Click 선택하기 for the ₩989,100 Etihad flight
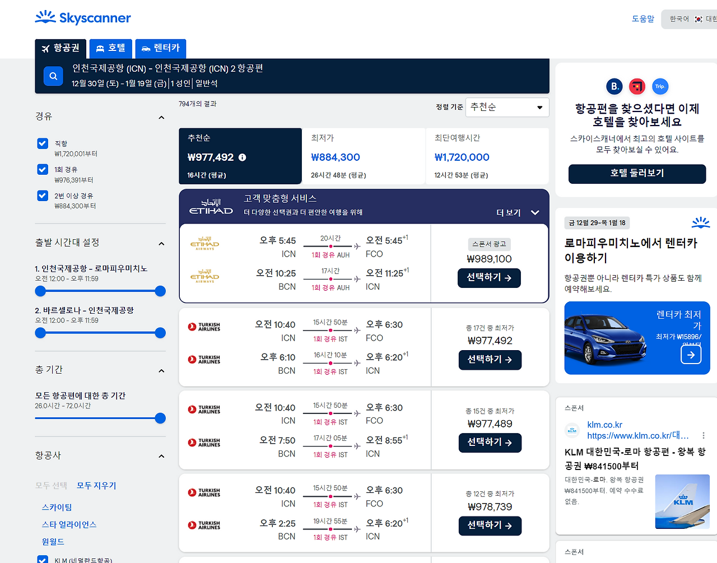The image size is (717, 563). point(490,278)
